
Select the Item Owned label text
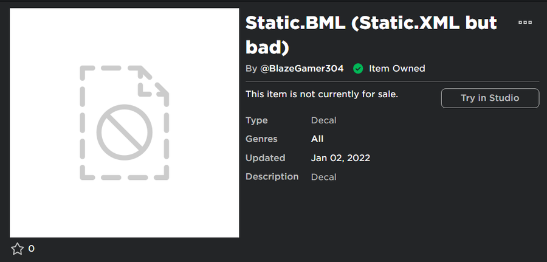click(397, 69)
